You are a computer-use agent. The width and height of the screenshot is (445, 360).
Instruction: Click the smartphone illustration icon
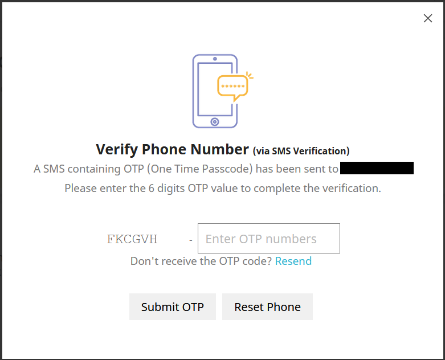click(215, 91)
